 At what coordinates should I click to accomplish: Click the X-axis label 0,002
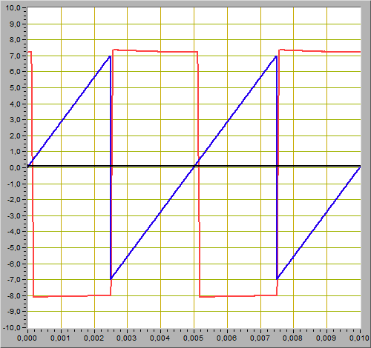click(x=93, y=338)
